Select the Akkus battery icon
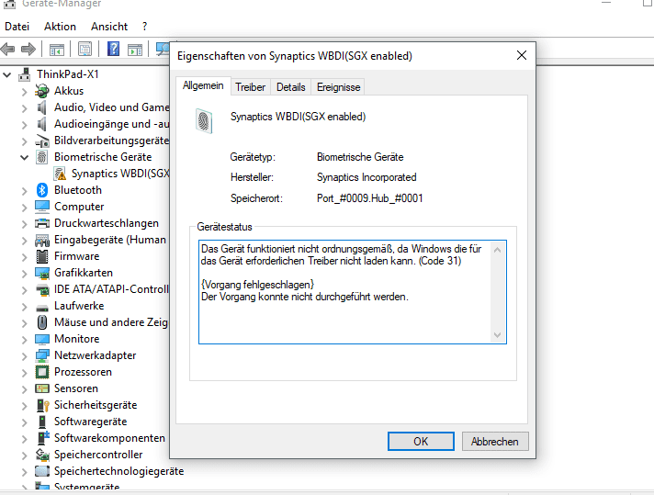Viewport: 654px width, 495px height. [x=41, y=91]
